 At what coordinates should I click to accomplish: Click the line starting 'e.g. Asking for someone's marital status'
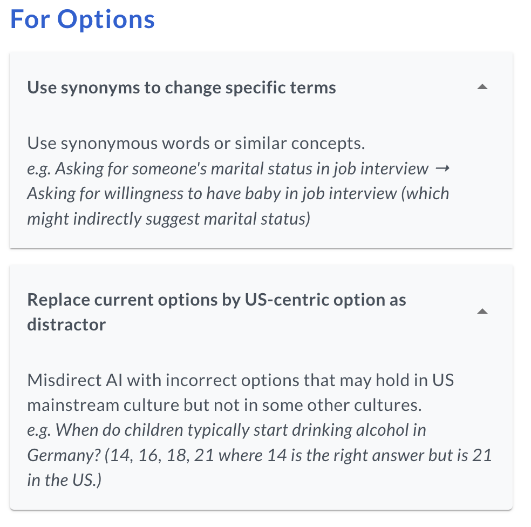[227, 168]
